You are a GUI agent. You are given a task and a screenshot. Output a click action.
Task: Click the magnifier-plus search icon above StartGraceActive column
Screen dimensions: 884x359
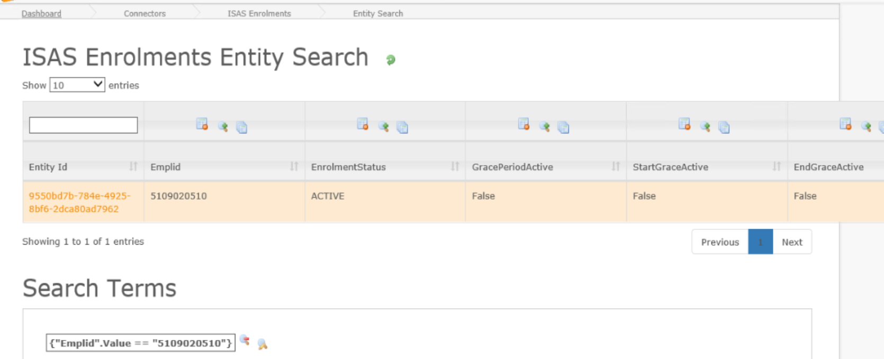[706, 127]
